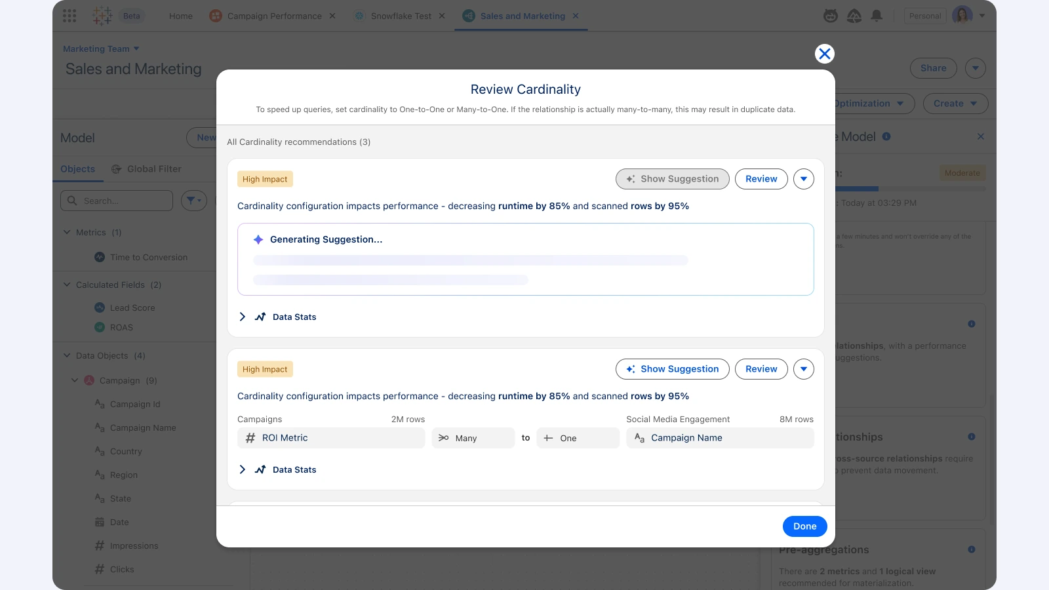The image size is (1049, 590).
Task: Open the notifications bell
Action: 877,16
